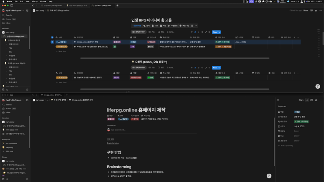Open Search in the top window sidebar

coord(9,15)
